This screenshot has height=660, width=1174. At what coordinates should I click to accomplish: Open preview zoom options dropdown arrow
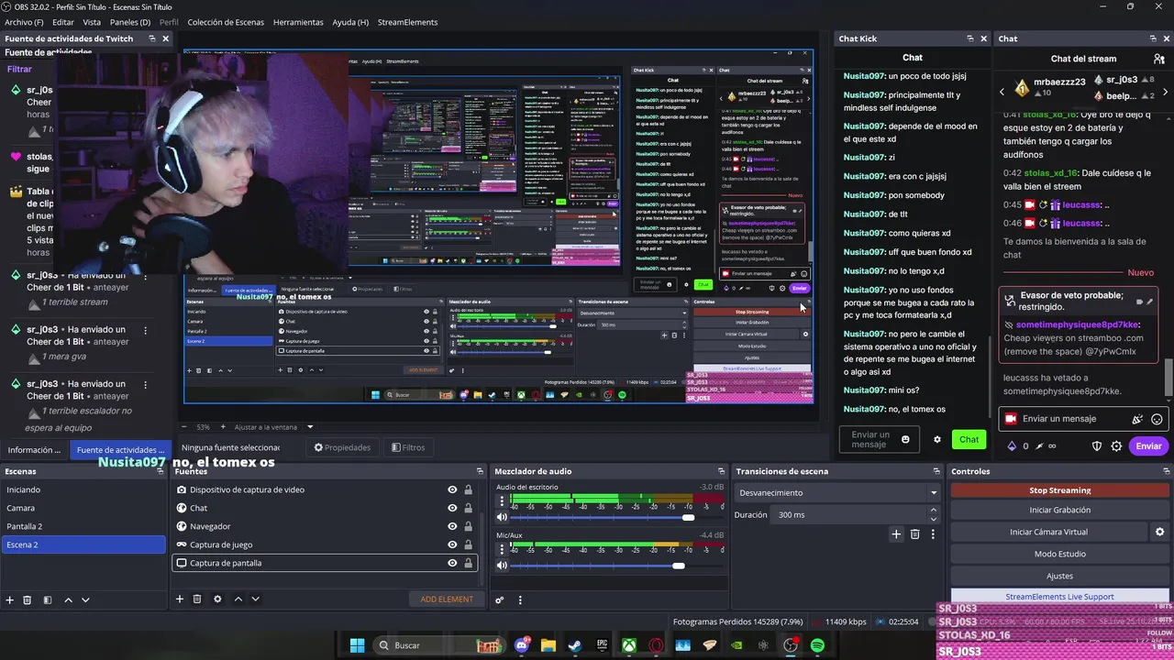point(310,427)
